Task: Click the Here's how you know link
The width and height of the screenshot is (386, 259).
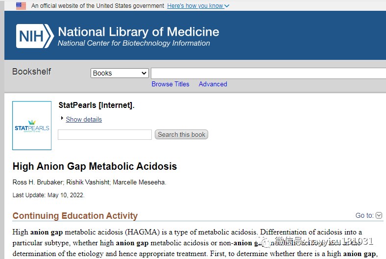Action: [195, 6]
